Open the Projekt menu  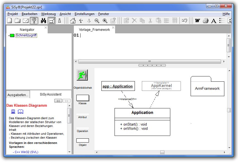(13, 14)
